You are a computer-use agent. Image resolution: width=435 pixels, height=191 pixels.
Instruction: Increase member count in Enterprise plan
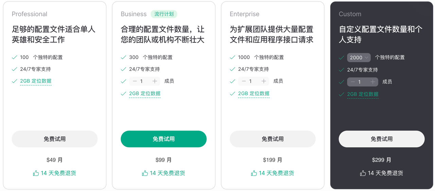[264, 81]
